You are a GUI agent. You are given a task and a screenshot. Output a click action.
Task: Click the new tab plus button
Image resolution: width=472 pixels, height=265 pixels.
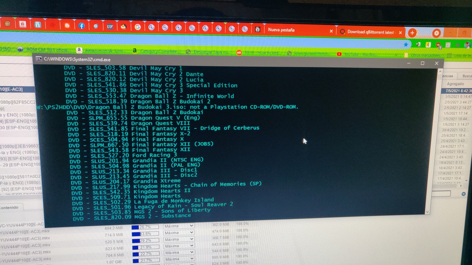(412, 33)
